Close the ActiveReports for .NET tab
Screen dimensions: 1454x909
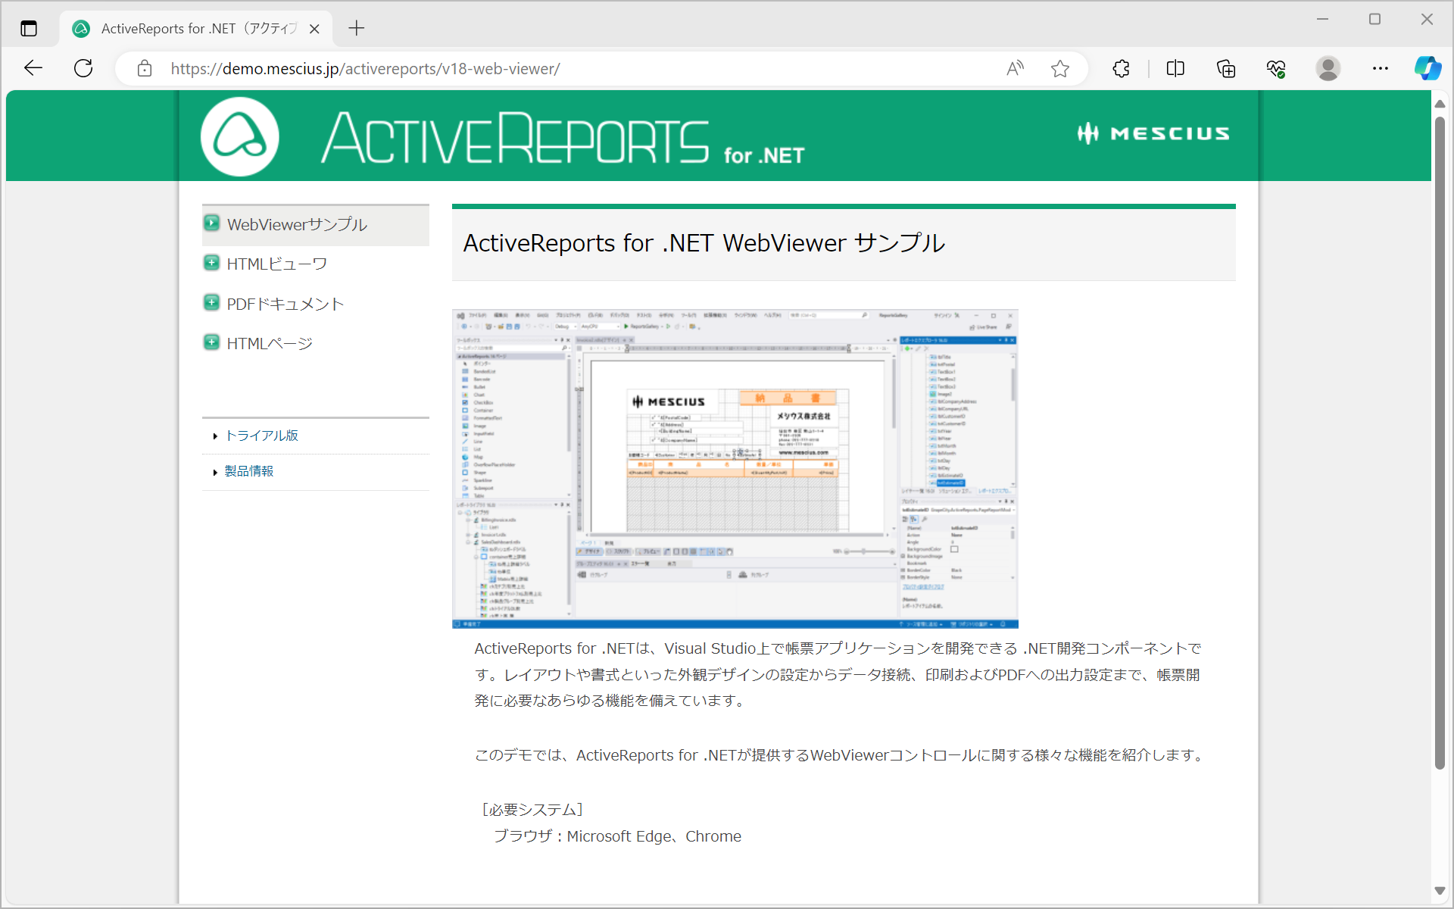(315, 29)
